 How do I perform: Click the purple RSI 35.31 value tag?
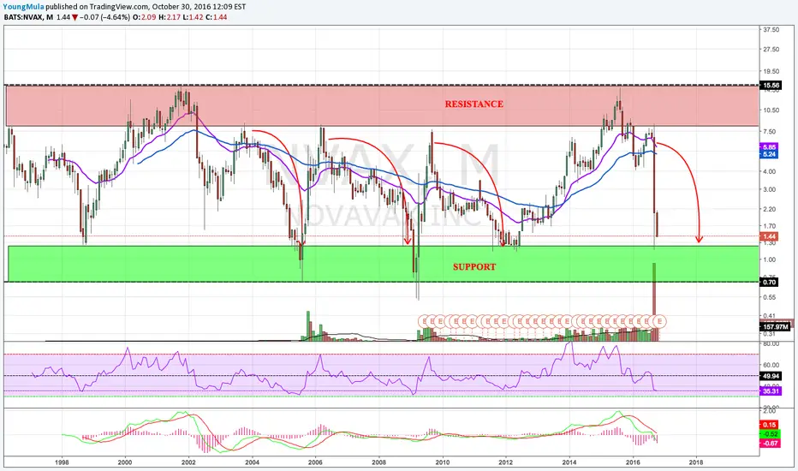770,391
